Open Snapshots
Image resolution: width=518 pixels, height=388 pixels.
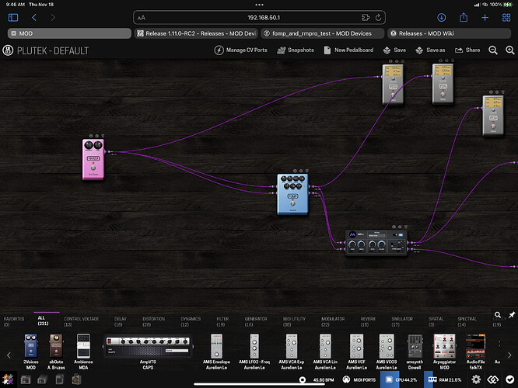tap(296, 50)
